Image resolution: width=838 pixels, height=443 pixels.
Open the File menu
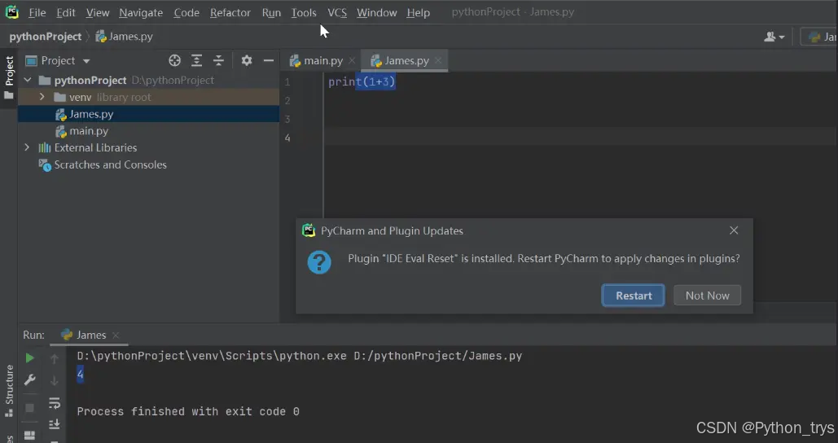point(37,12)
